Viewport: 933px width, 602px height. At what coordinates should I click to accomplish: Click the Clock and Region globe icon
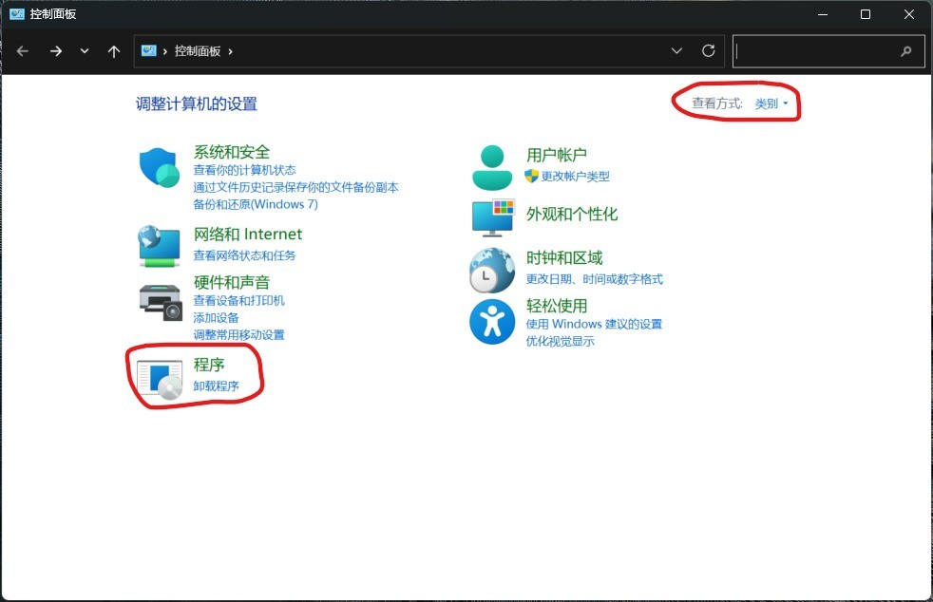[x=492, y=270]
